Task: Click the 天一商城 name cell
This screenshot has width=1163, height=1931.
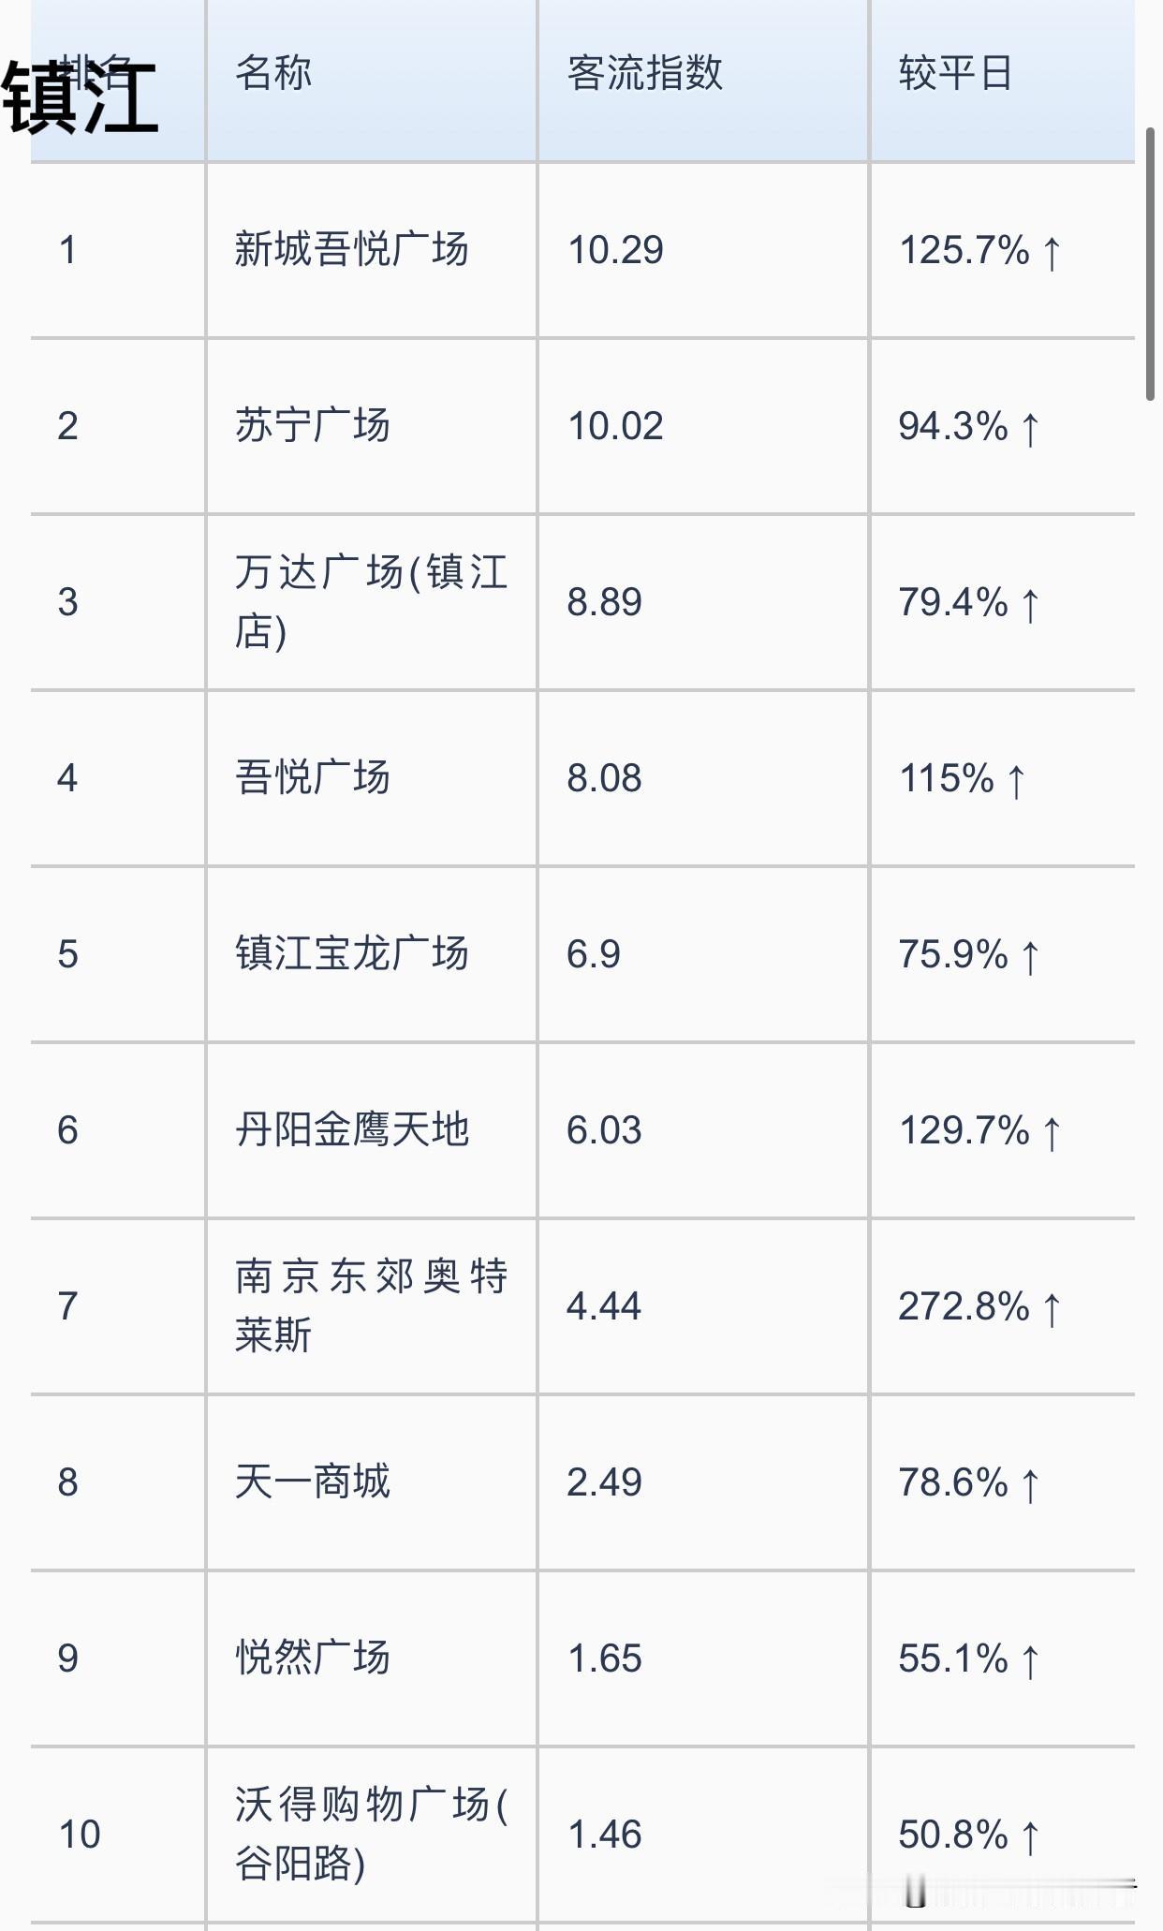Action: [x=312, y=1482]
